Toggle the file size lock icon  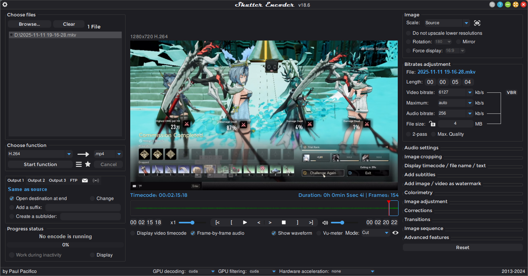pos(432,124)
